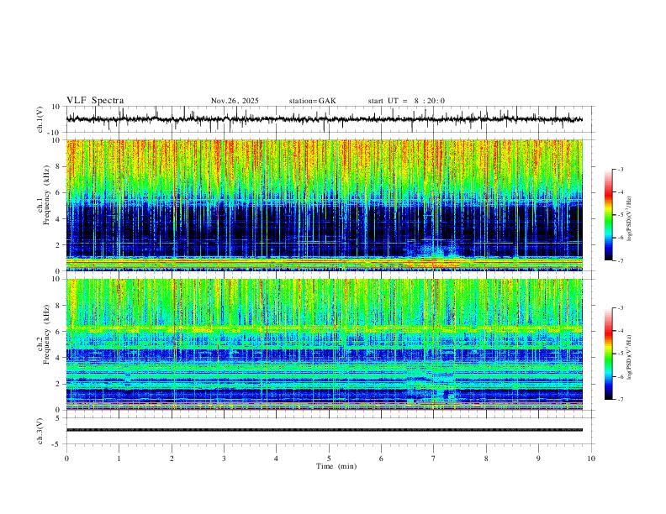
Task: Click the "-4" tick on lower colorbar
Action: tap(621, 331)
